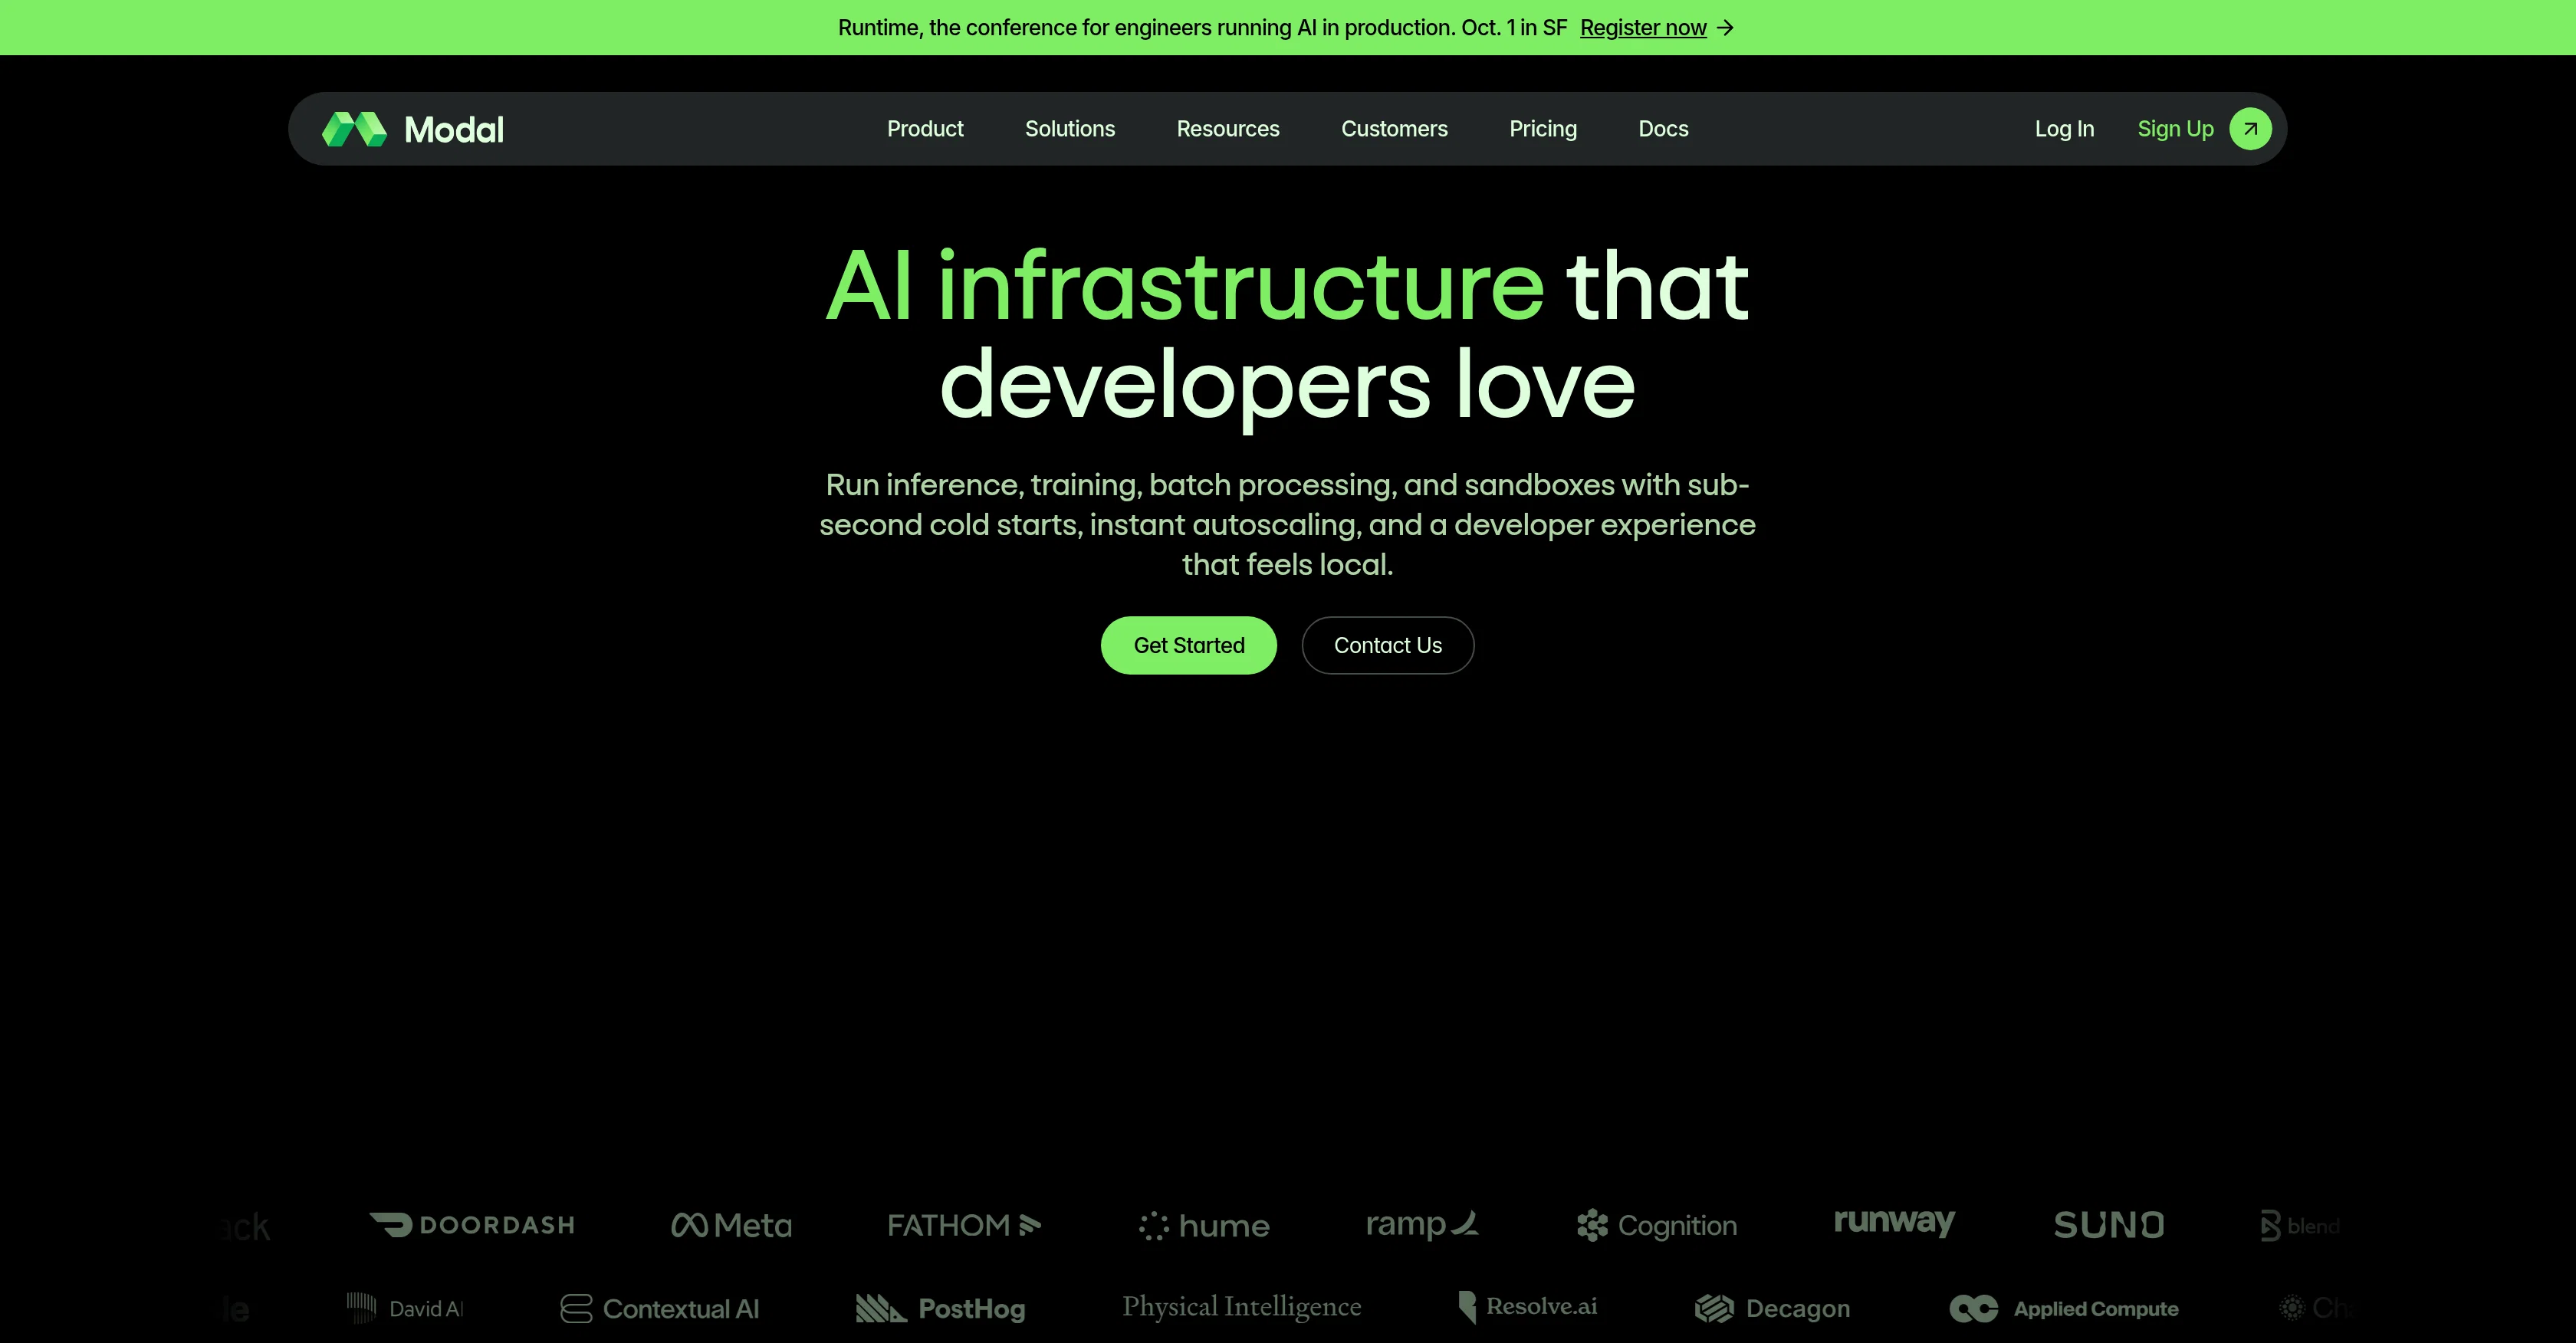
Task: Click the "AI infrastructure" headline text
Action: tap(1185, 287)
